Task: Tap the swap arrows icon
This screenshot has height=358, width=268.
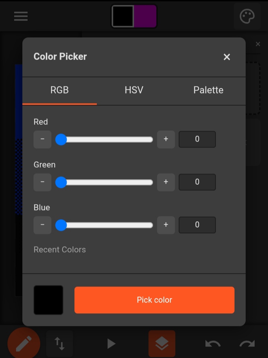Action: click(60, 343)
